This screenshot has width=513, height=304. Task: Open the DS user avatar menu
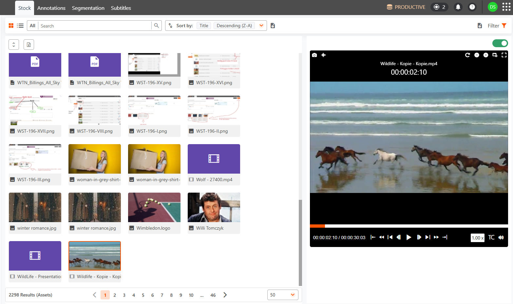(x=492, y=7)
